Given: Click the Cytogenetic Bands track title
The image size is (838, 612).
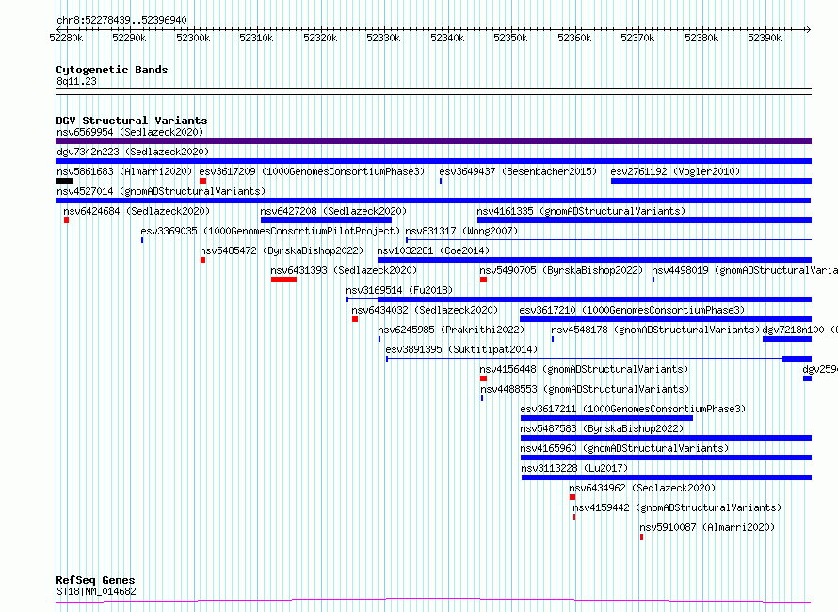Looking at the screenshot, I should (x=112, y=70).
